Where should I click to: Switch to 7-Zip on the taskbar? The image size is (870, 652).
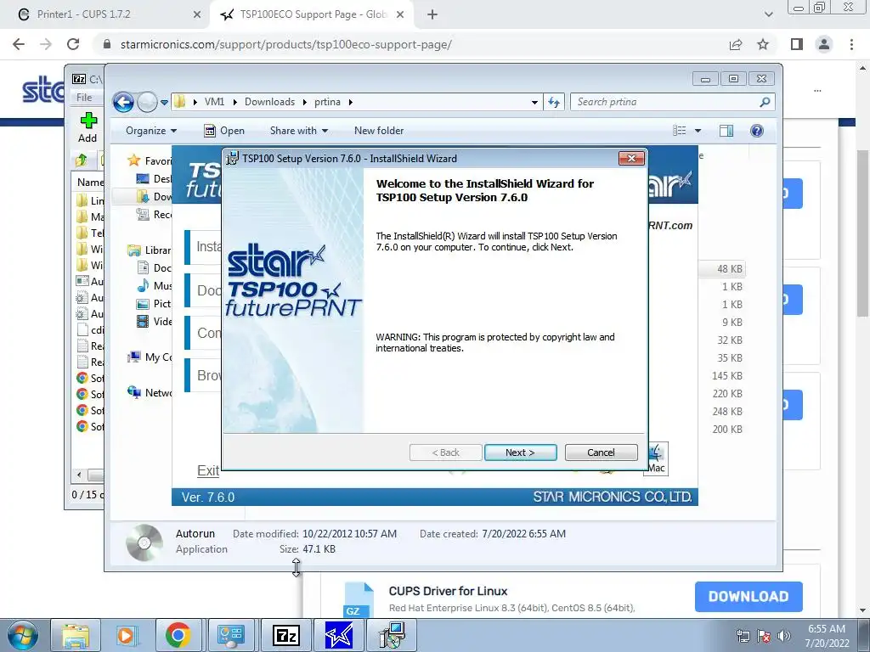pos(286,635)
